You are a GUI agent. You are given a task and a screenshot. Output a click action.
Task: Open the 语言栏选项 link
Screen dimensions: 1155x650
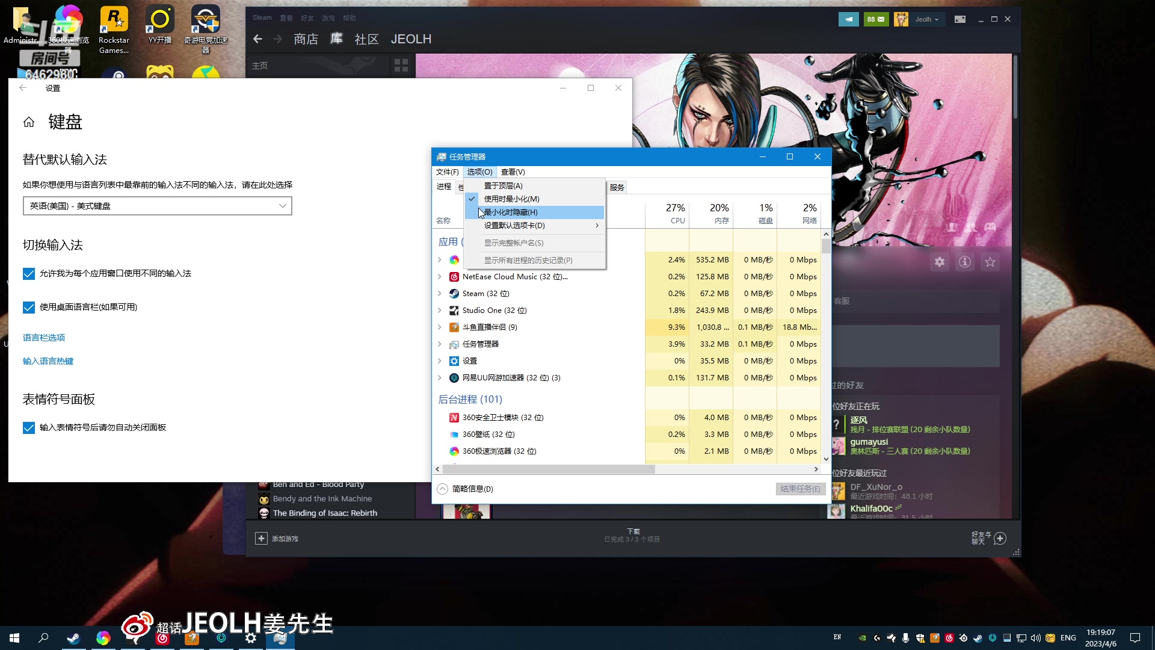coord(44,338)
